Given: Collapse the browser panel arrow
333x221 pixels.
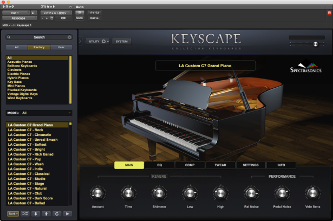Looking at the screenshot, I should [80, 41].
